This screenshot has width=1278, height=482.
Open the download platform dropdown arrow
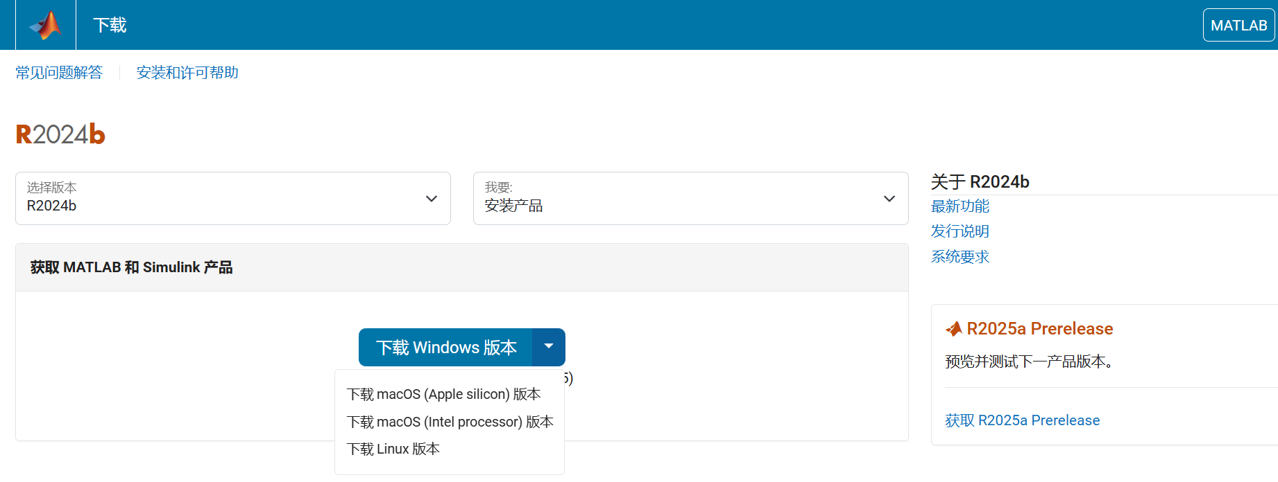(549, 347)
